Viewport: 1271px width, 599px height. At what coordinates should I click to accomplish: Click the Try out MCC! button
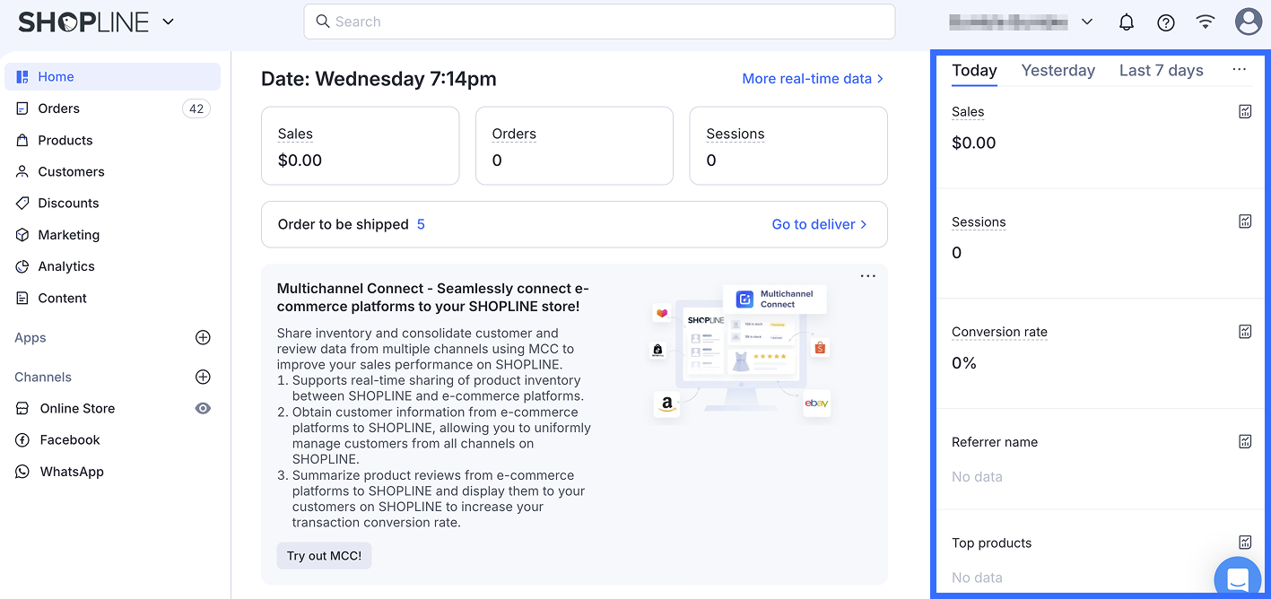pyautogui.click(x=324, y=556)
